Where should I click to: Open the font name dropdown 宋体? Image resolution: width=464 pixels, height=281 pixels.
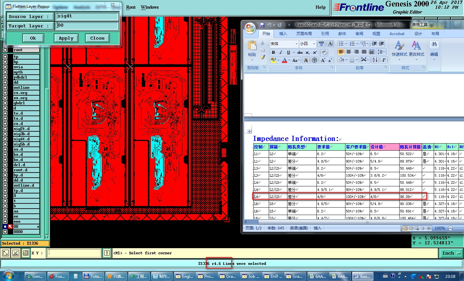point(296,44)
